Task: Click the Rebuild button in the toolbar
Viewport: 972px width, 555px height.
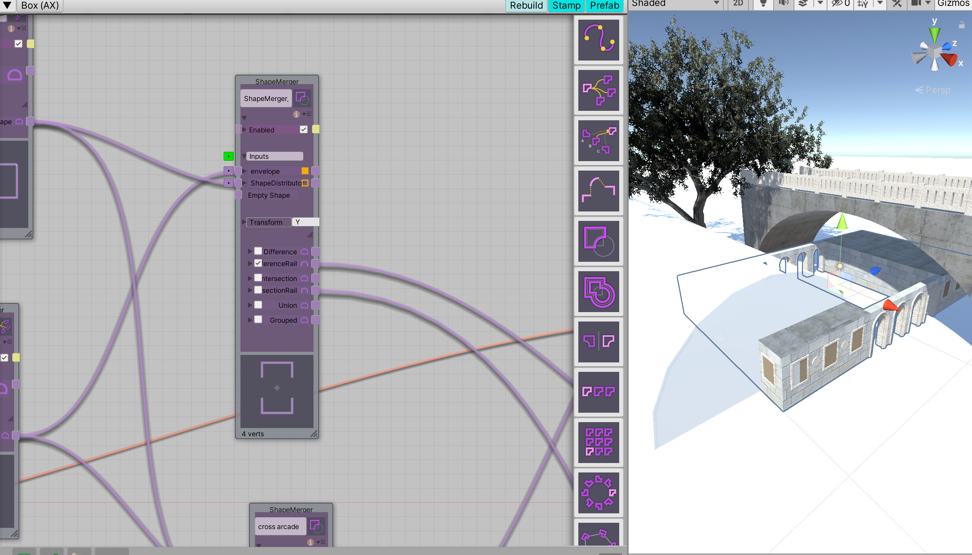Action: tap(526, 6)
